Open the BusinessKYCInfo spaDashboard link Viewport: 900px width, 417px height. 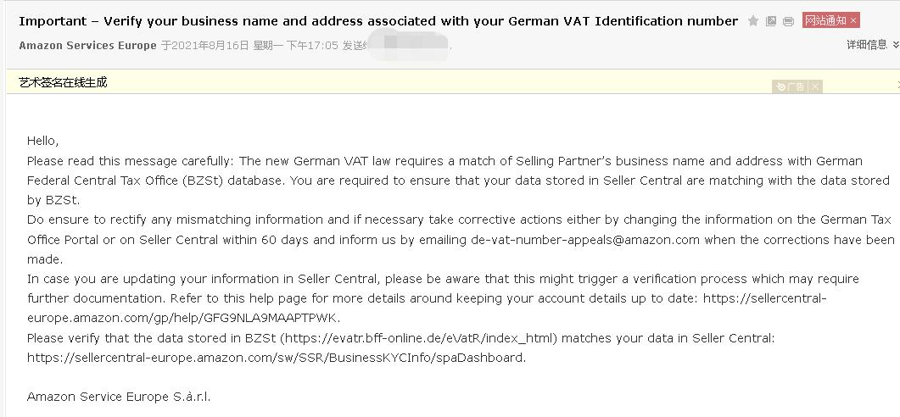(275, 358)
